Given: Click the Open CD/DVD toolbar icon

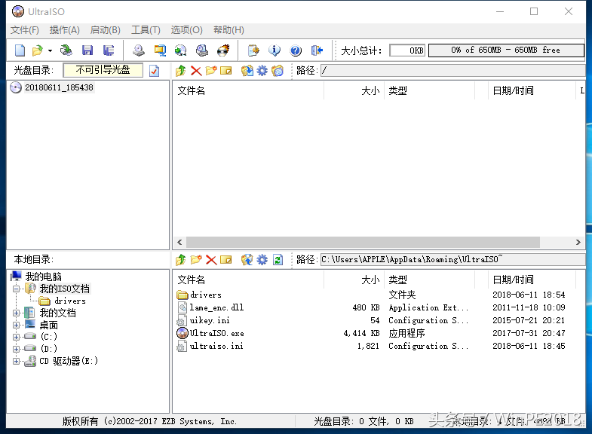Looking at the screenshot, I should (x=66, y=50).
